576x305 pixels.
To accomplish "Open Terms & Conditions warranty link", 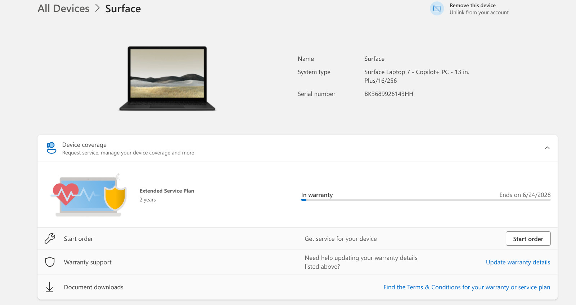I will pos(467,287).
